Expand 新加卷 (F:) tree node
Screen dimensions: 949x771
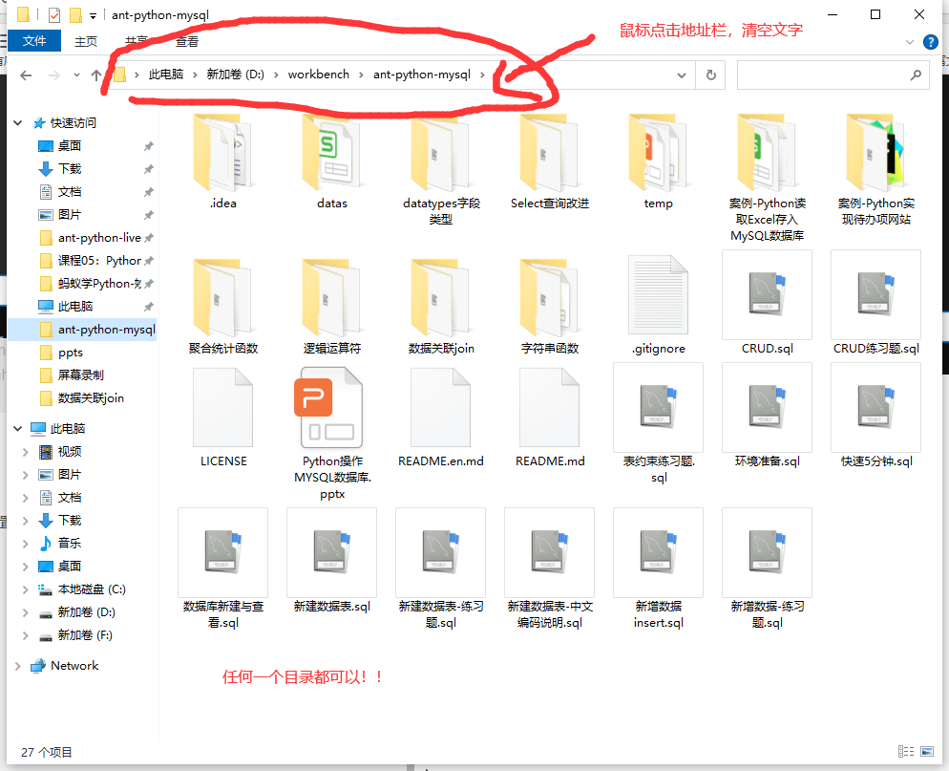pyautogui.click(x=26, y=635)
